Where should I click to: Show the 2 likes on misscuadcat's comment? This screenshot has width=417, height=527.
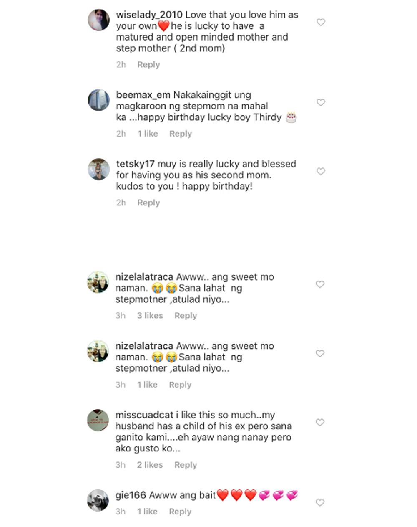pyautogui.click(x=150, y=465)
